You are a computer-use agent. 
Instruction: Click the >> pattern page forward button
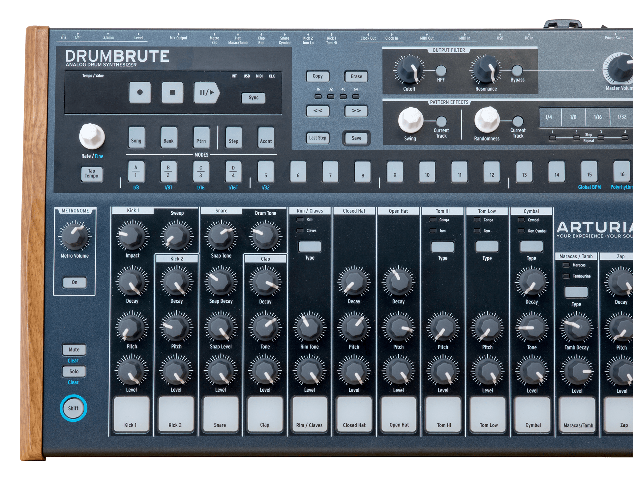click(x=356, y=111)
